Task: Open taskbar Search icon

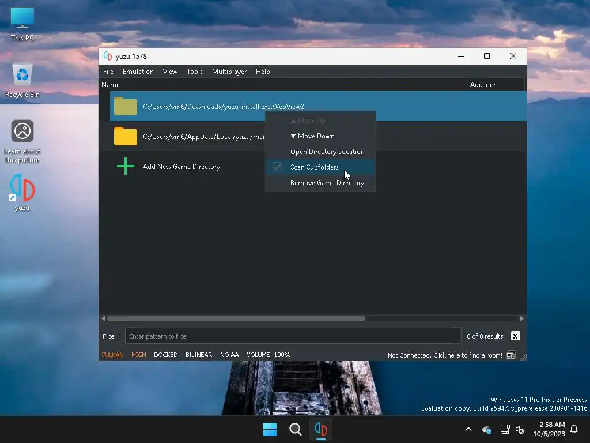Action: [x=296, y=429]
